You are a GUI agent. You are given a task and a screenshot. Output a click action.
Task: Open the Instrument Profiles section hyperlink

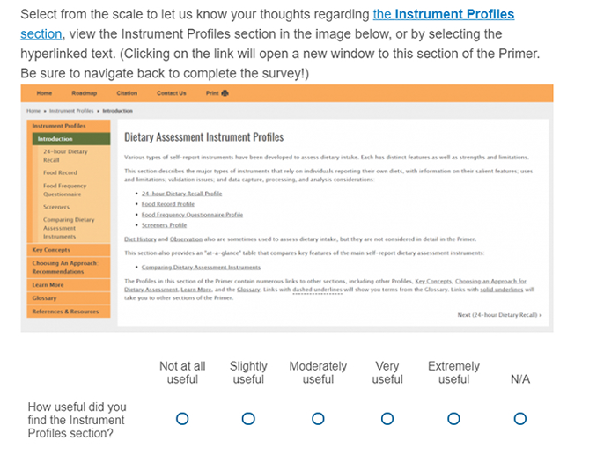[443, 15]
